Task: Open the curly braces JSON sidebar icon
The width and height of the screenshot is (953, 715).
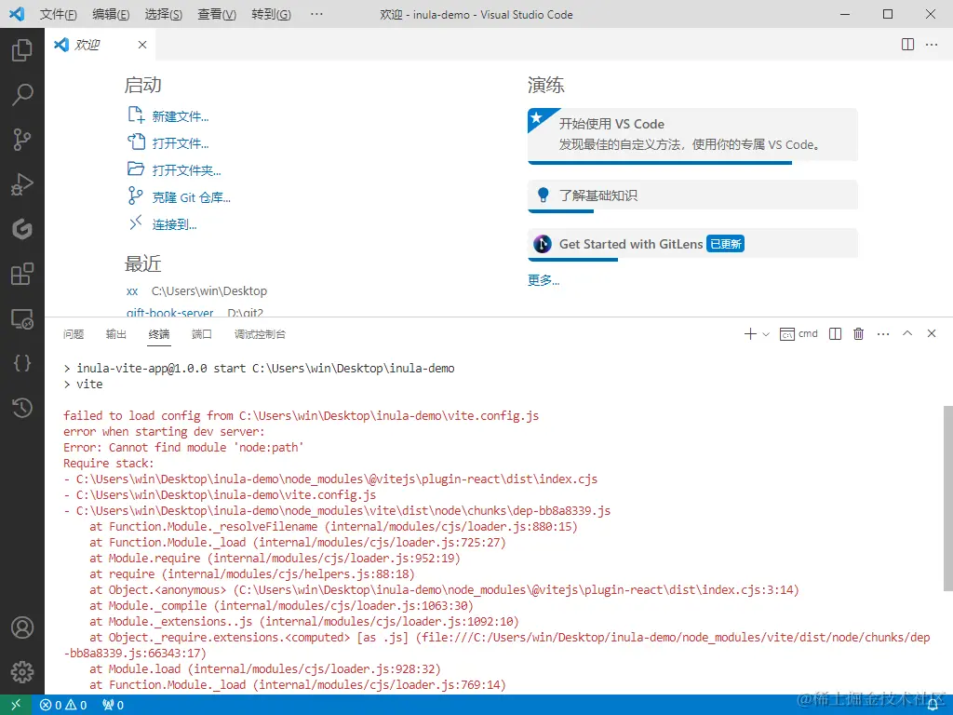Action: (22, 363)
